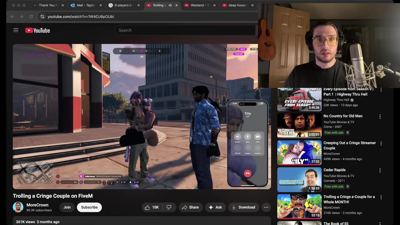Open Trolling a Cringe e-Couple thumbnail
The height and width of the screenshot is (225, 400).
coord(299,207)
